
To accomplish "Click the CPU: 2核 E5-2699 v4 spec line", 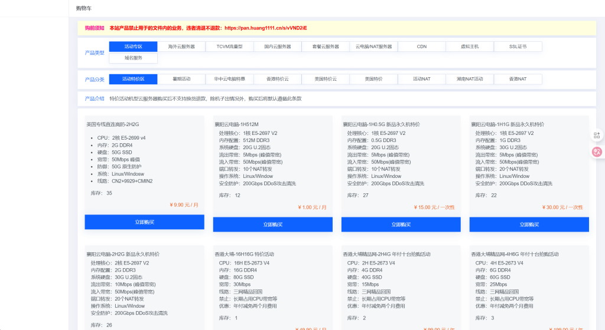I will pyautogui.click(x=121, y=138).
